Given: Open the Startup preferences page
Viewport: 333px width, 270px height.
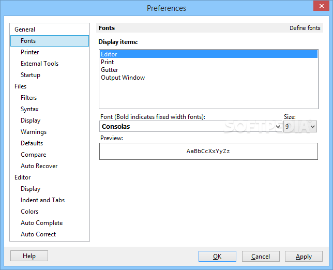Looking at the screenshot, I should click(x=31, y=75).
